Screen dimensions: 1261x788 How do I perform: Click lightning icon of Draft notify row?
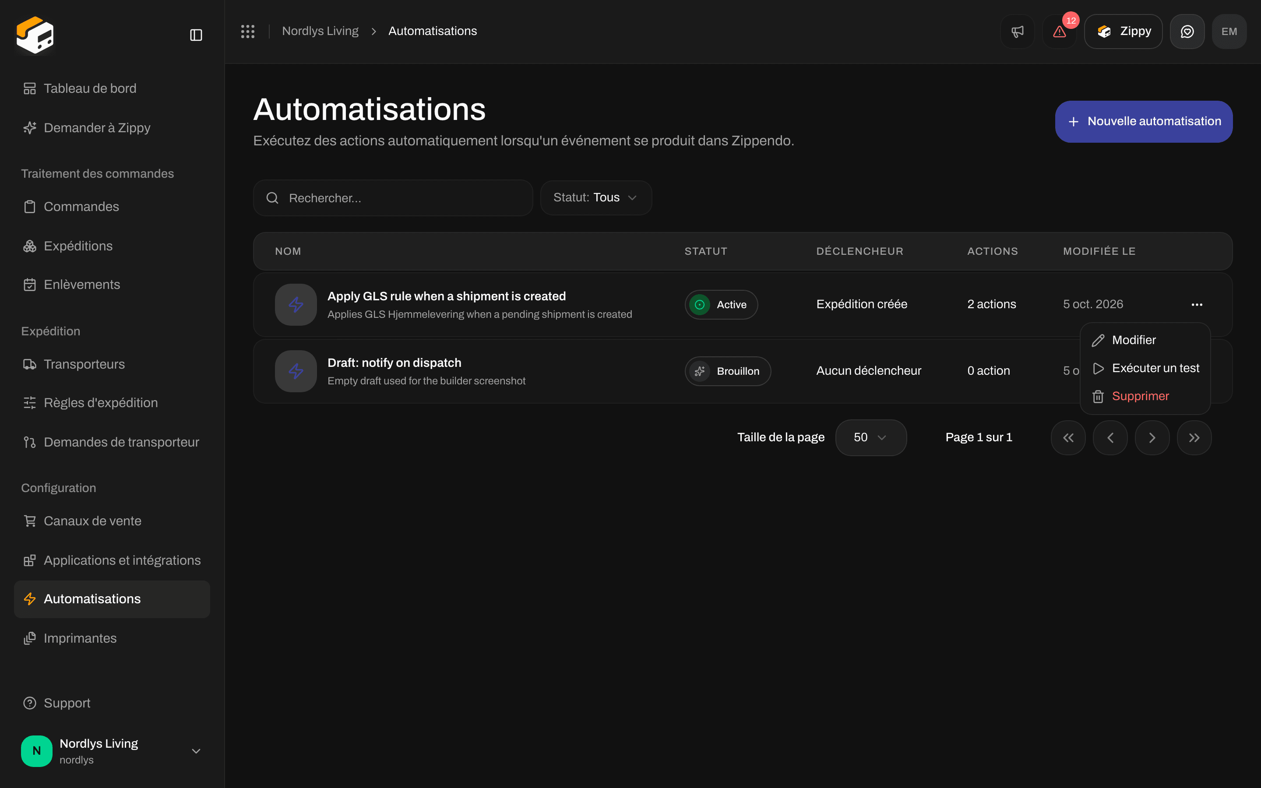point(296,371)
